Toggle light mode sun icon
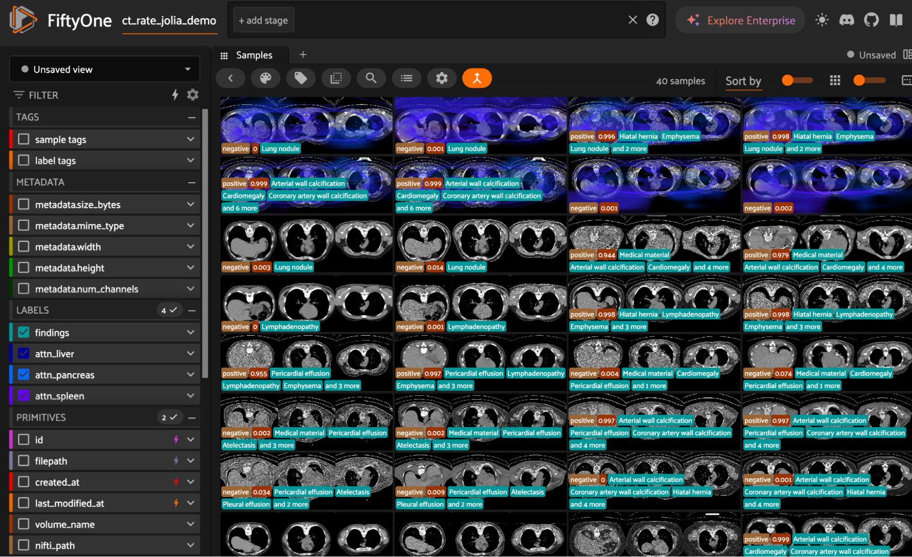 click(x=822, y=20)
